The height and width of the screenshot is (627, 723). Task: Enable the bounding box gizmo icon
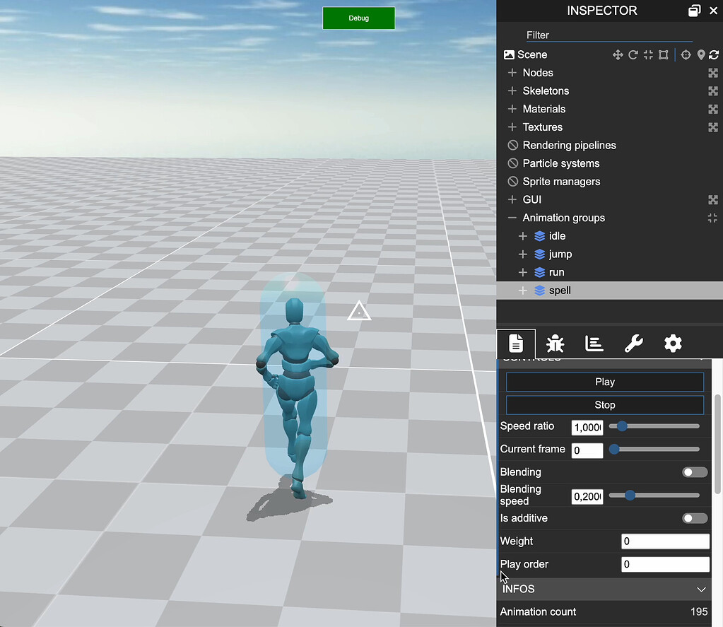click(x=663, y=54)
